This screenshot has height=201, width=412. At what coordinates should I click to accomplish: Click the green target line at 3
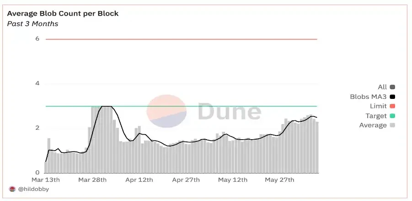229,106
